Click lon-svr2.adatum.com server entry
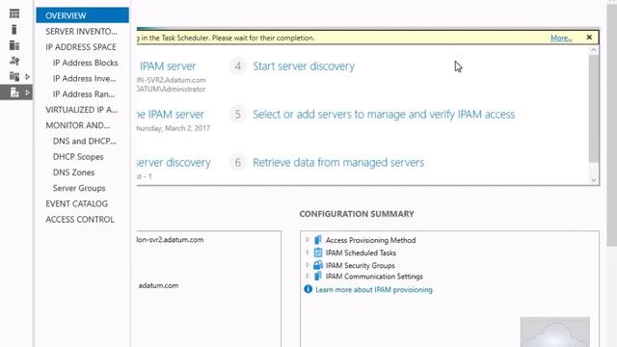This screenshot has width=617, height=347. click(170, 240)
